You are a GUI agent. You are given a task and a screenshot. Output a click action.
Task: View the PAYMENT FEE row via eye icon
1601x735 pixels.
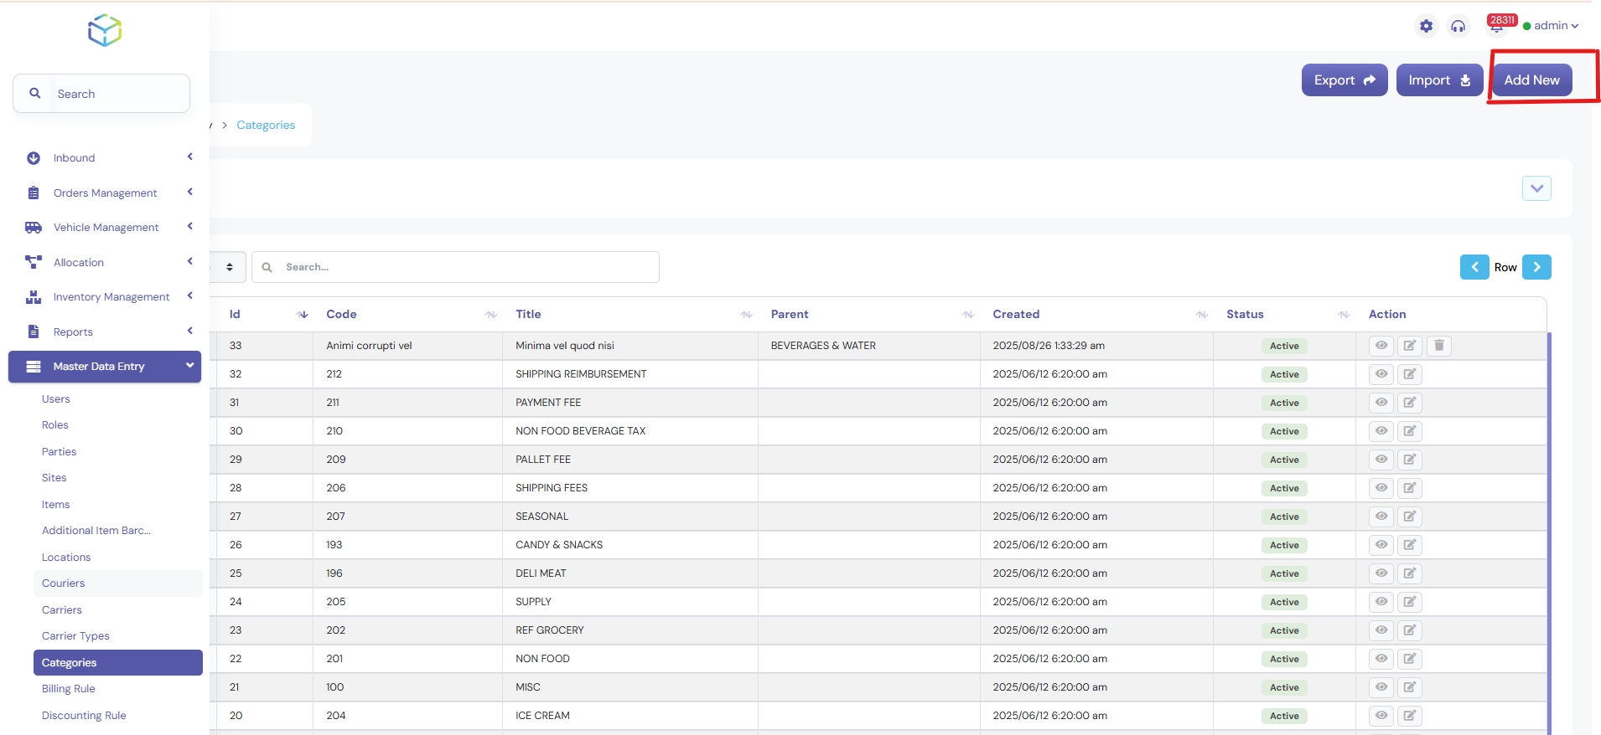1381,403
